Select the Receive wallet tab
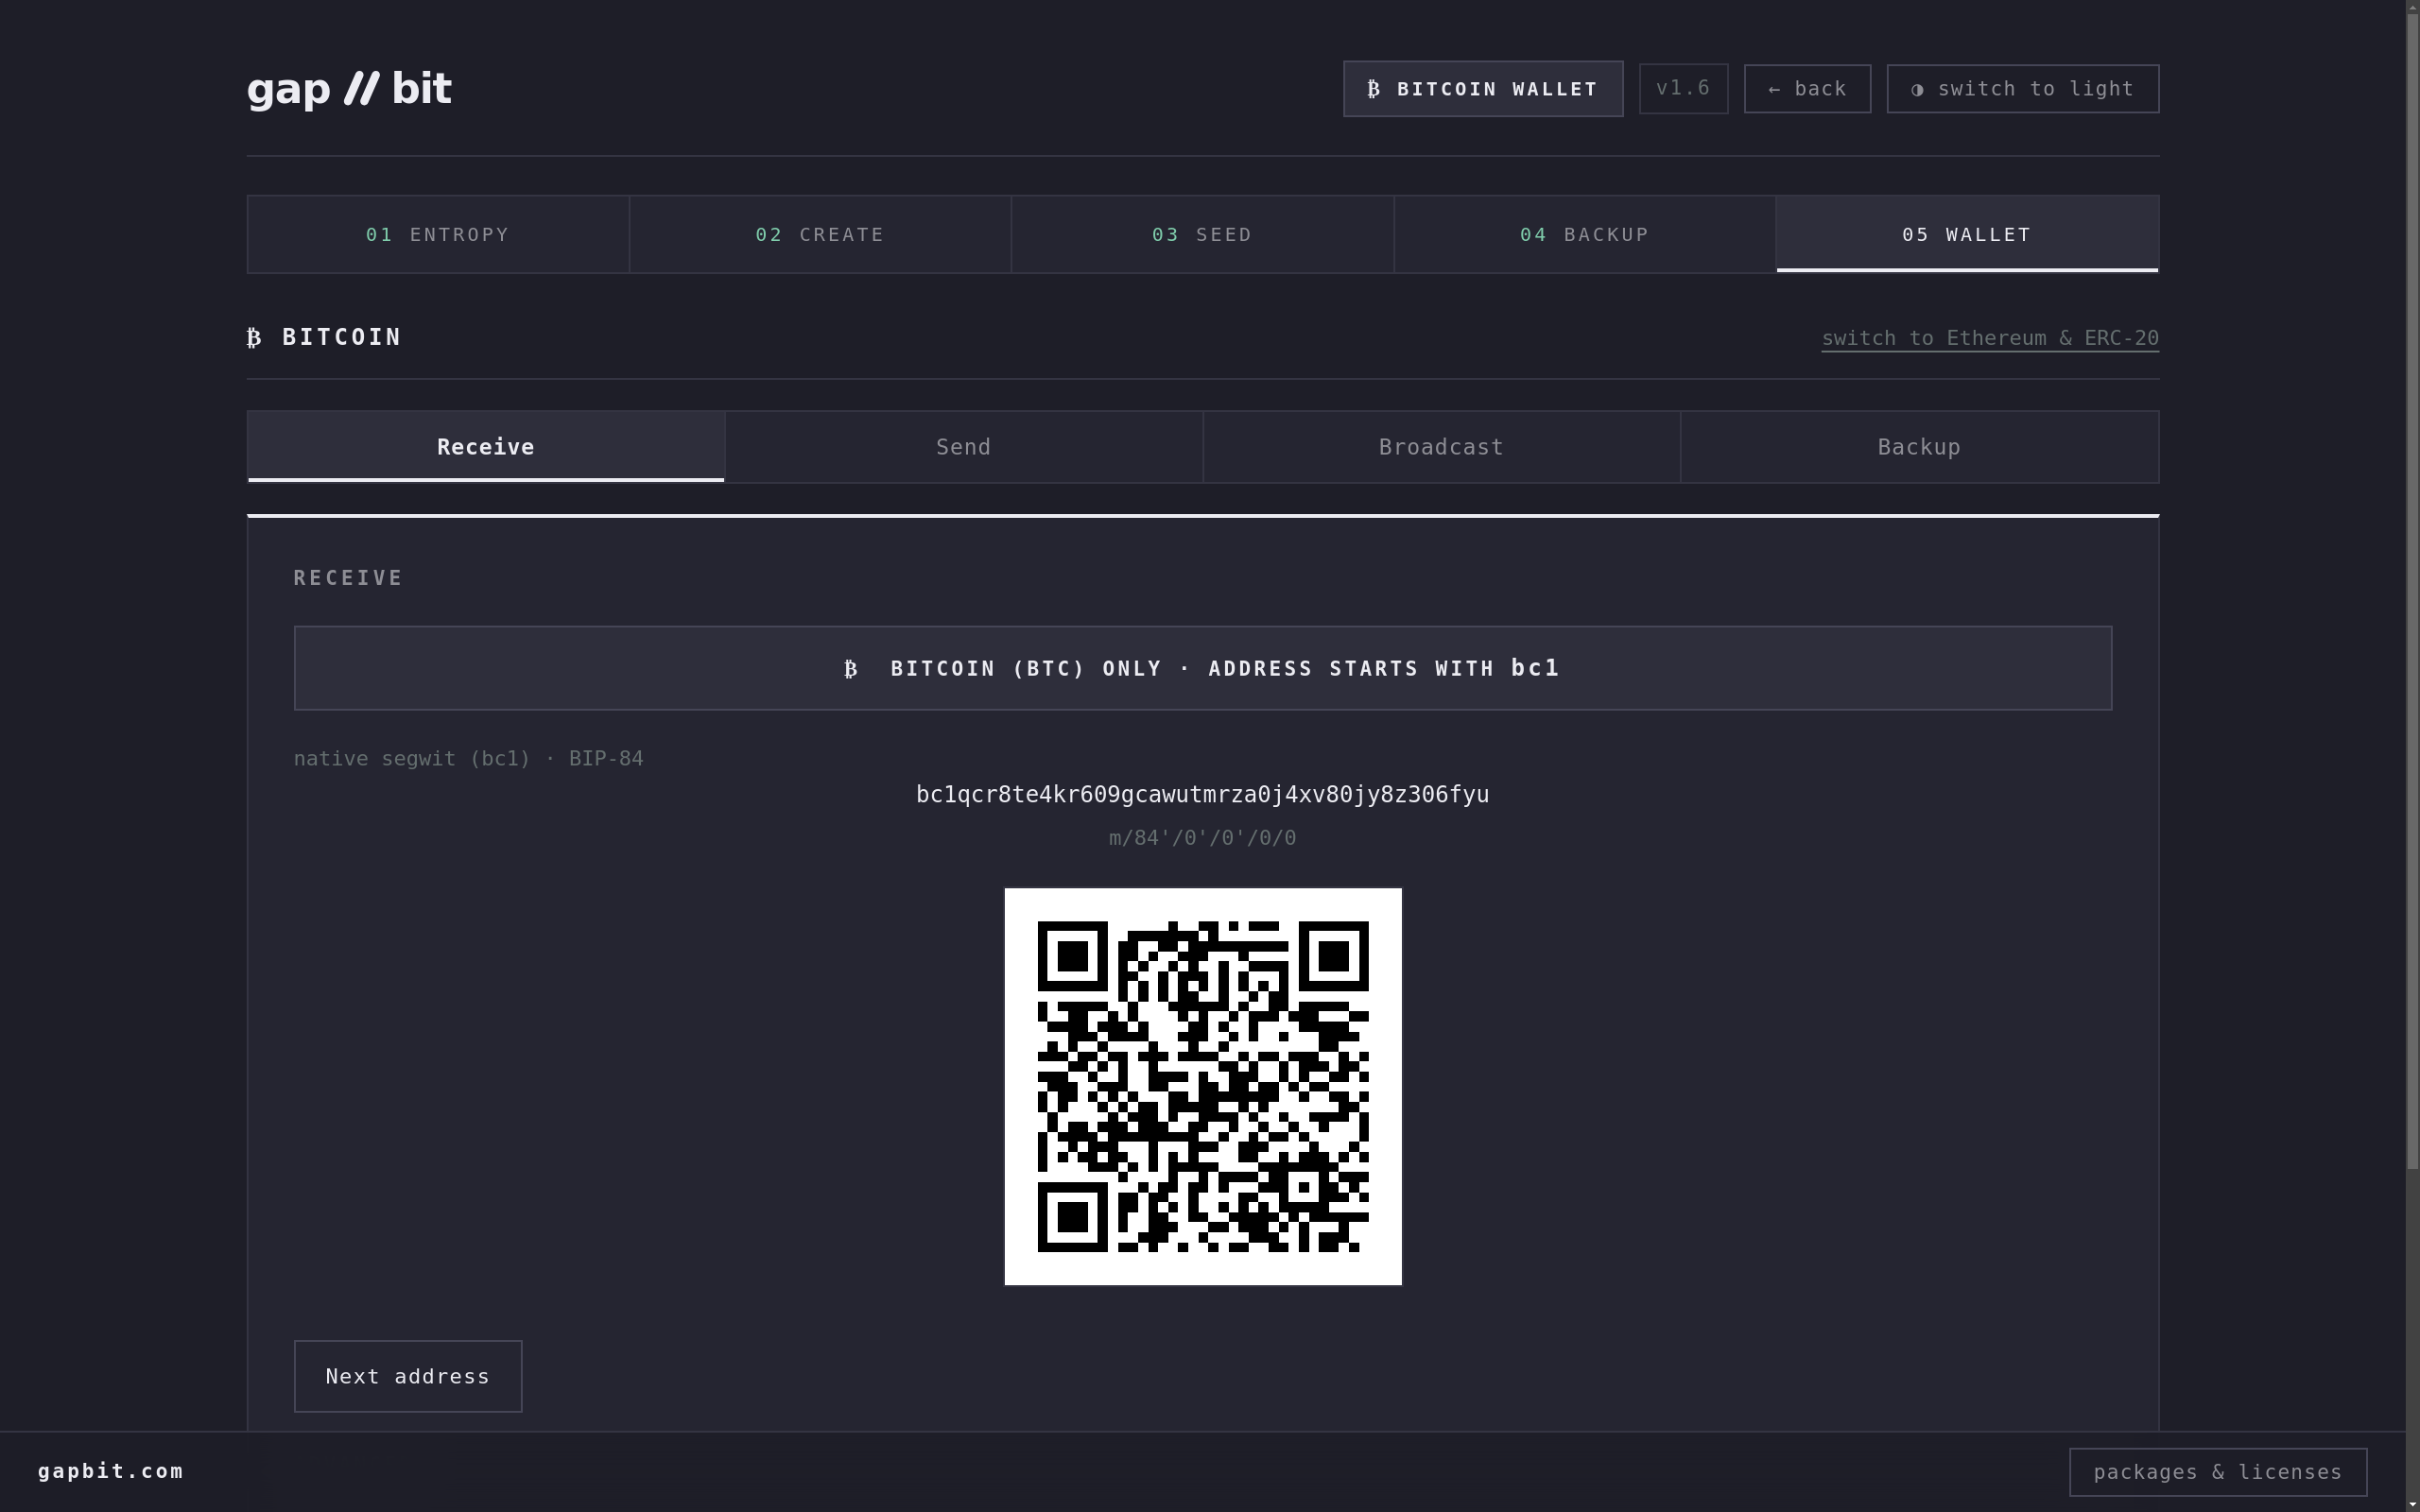This screenshot has height=1512, width=2420. click(486, 447)
